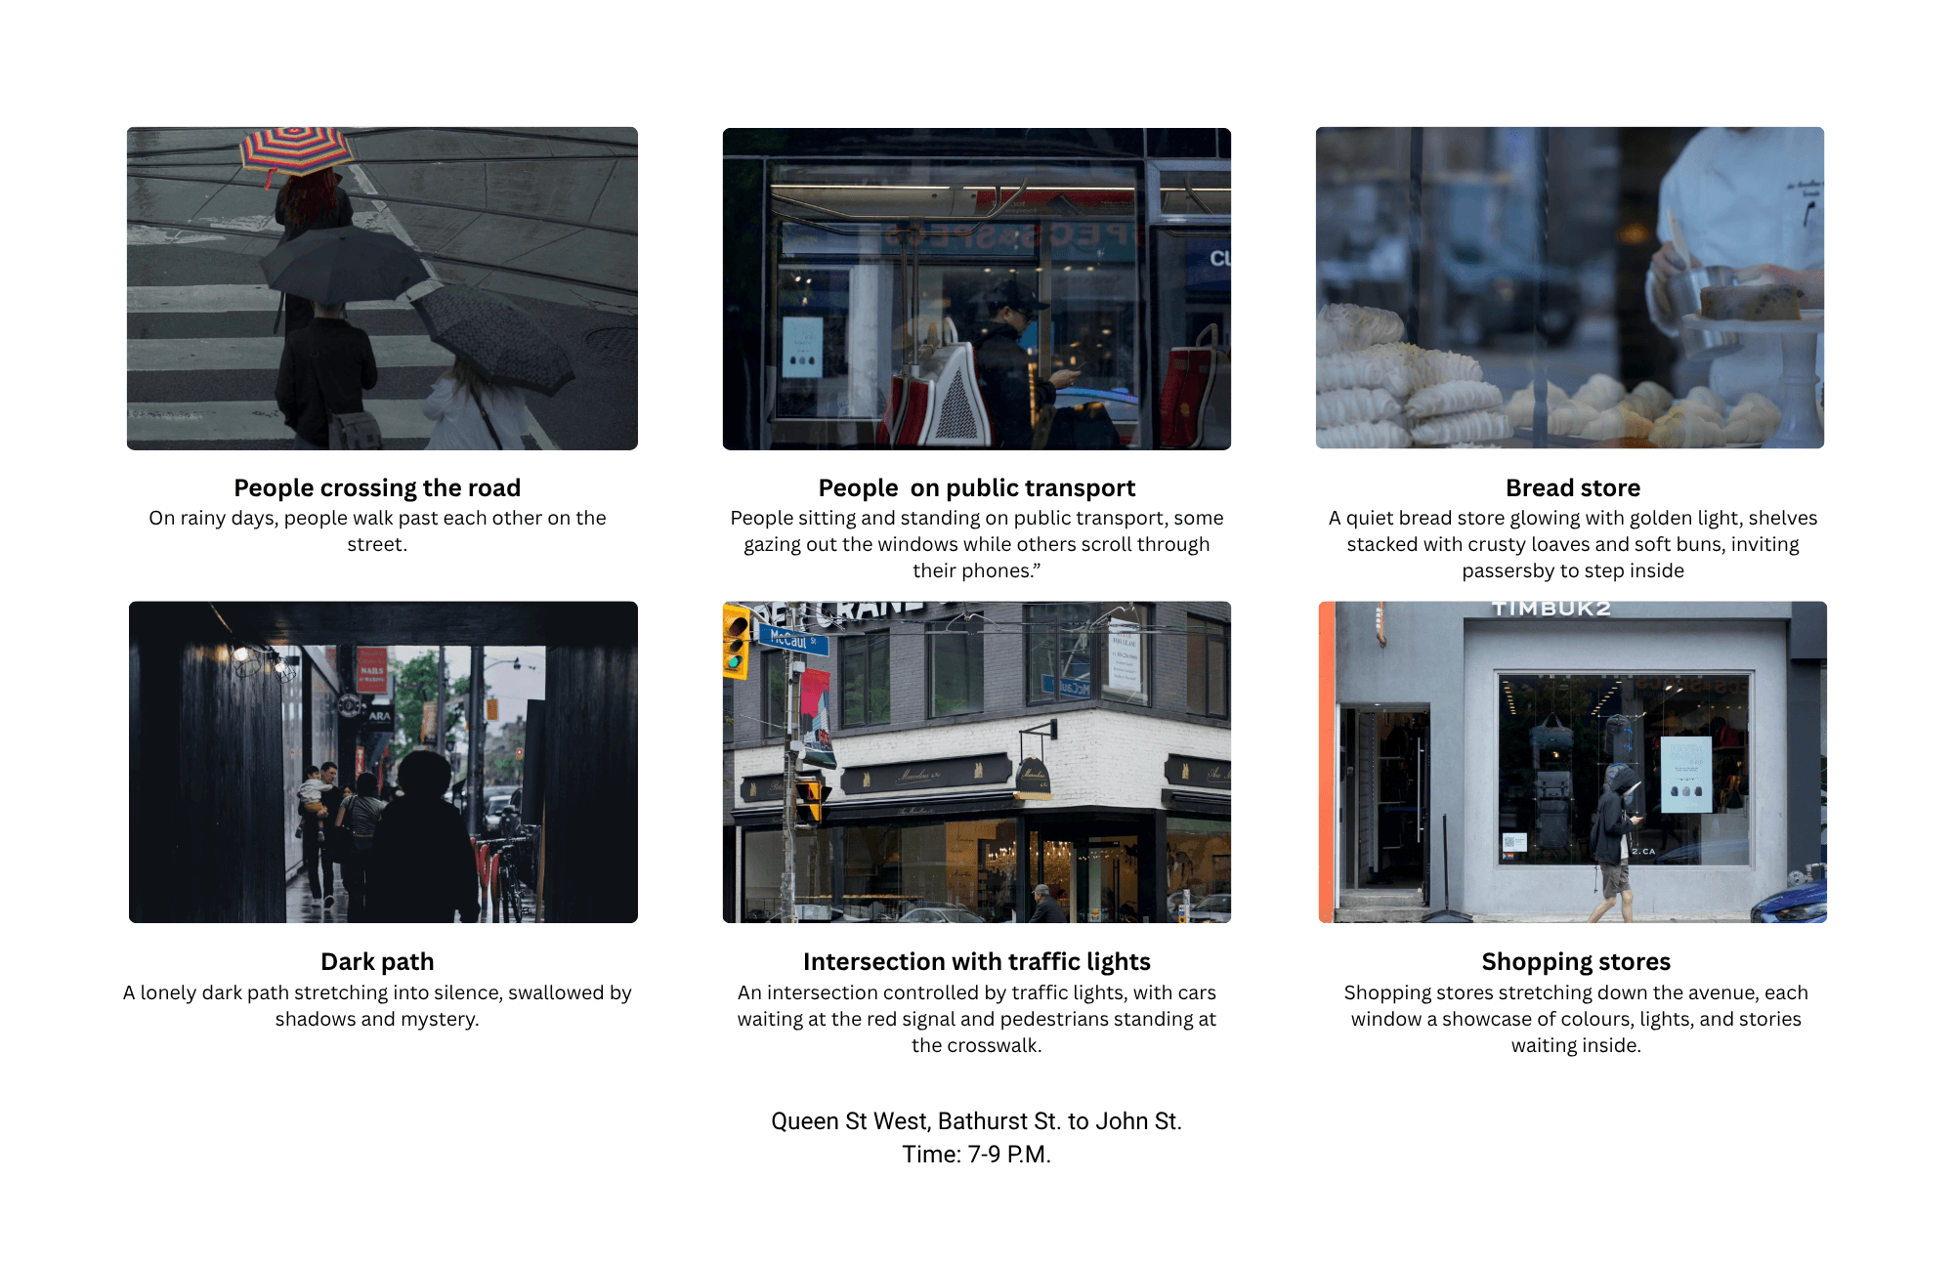Click the TIMBUK2 shopping store image
This screenshot has width=1954, height=1264.
[1571, 762]
